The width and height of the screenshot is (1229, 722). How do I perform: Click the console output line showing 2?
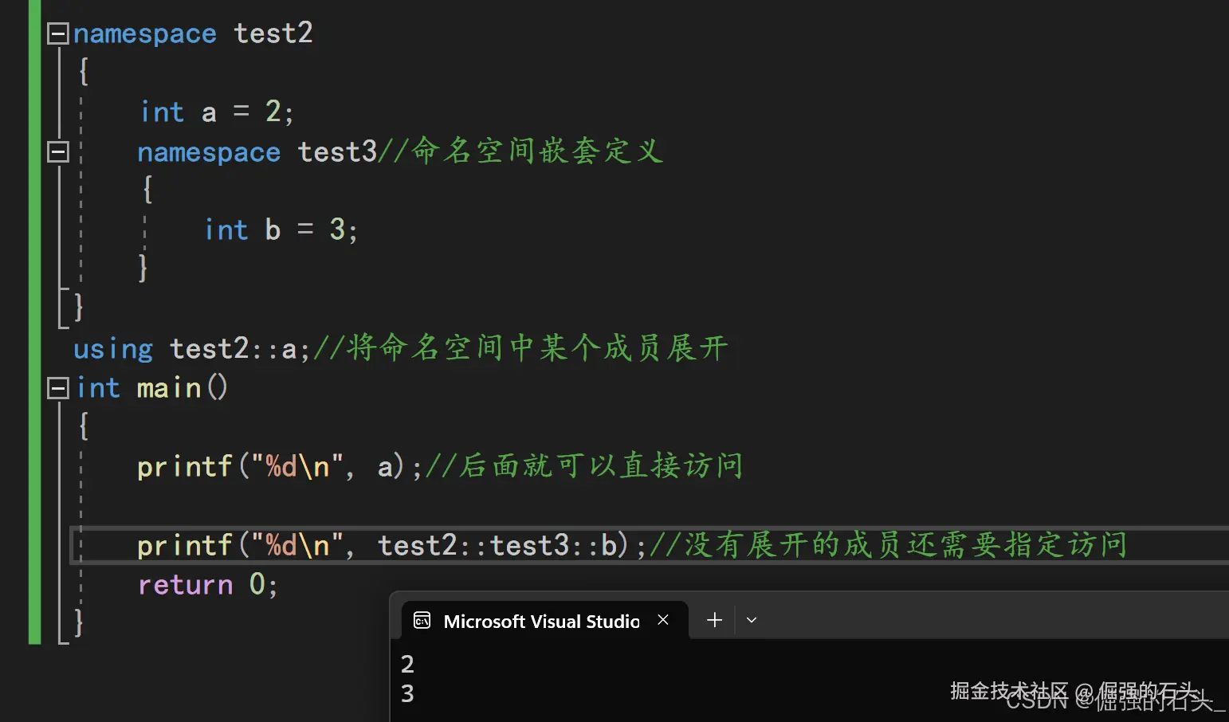click(407, 664)
